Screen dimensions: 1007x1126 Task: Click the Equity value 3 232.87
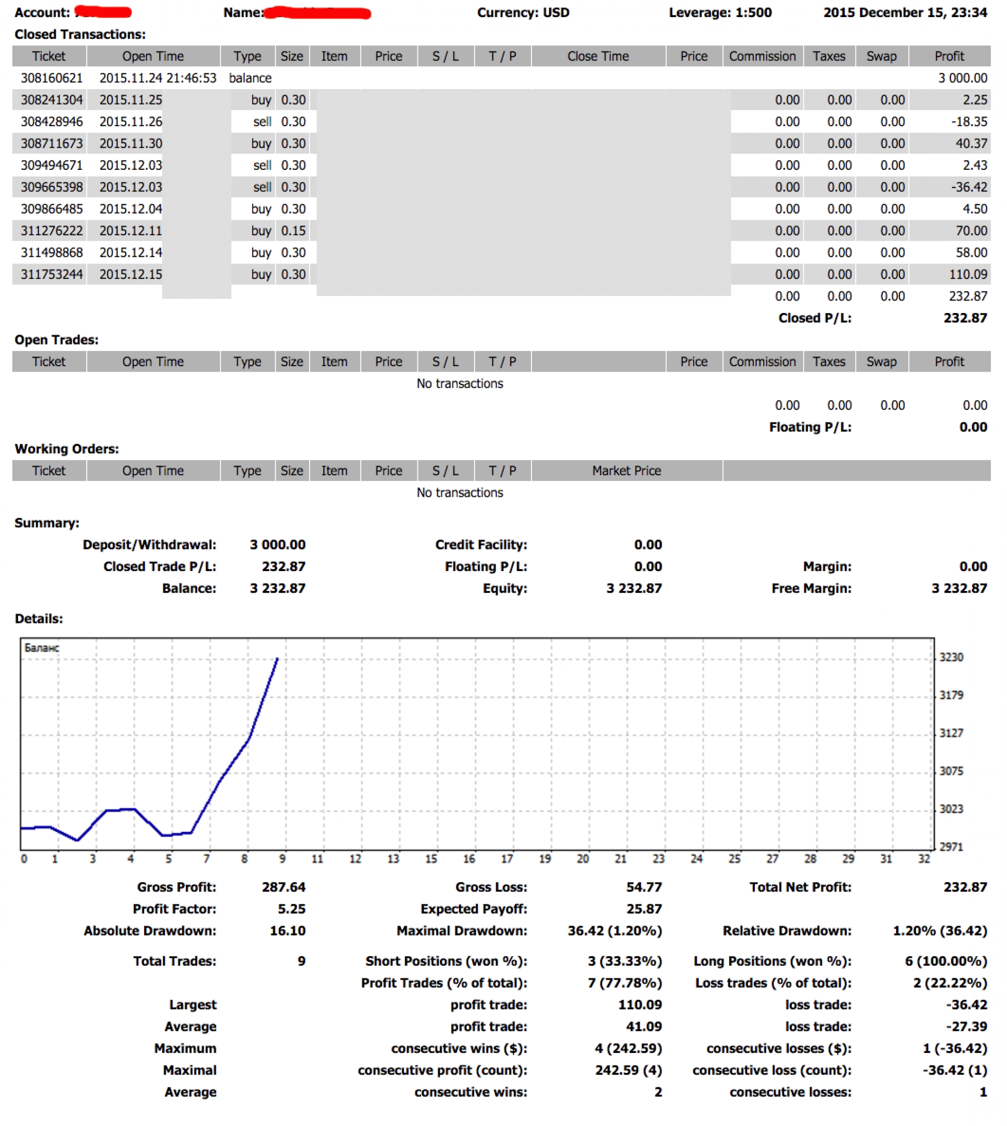634,588
